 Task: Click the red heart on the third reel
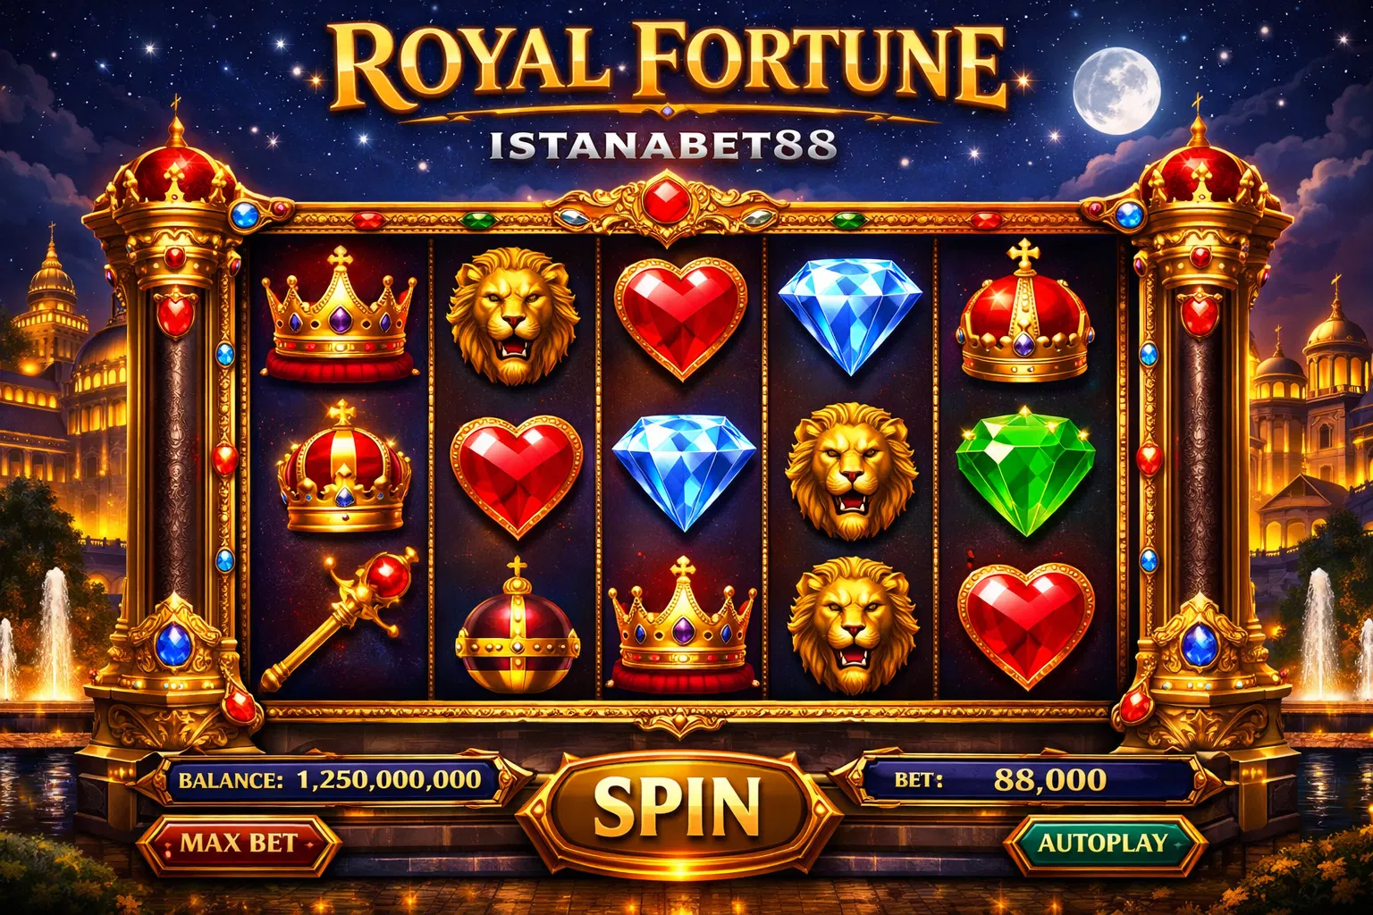(x=681, y=316)
